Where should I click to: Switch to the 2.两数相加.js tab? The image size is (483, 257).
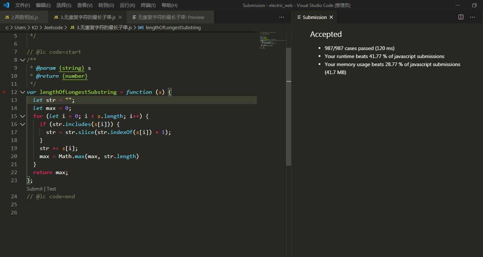click(x=24, y=17)
